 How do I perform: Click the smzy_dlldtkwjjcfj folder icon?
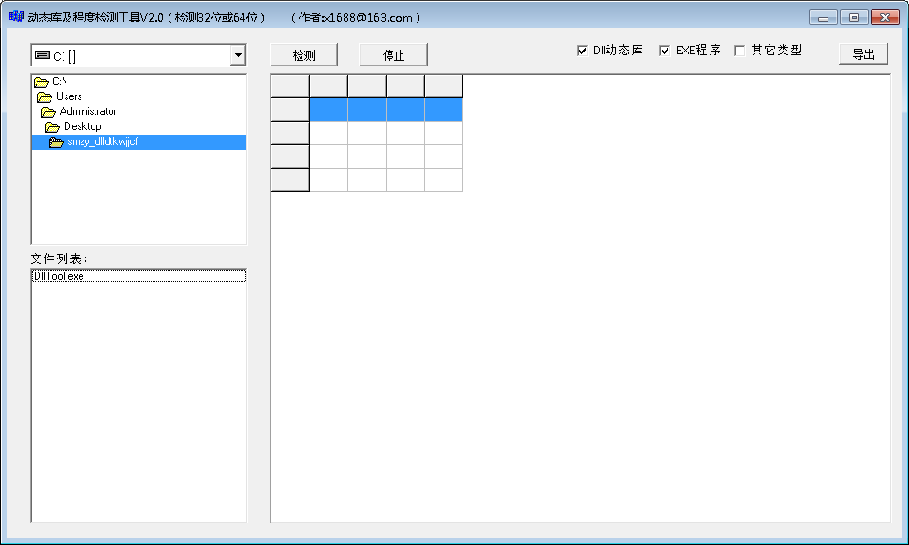click(56, 142)
